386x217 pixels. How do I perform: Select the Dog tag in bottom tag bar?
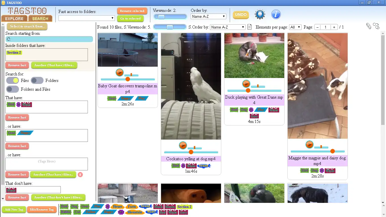click(74, 207)
